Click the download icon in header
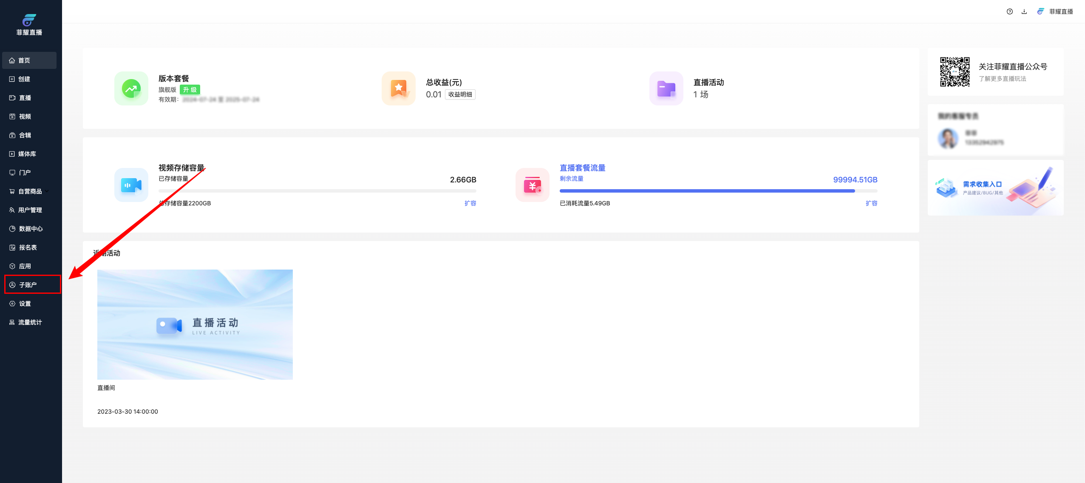 [1024, 11]
